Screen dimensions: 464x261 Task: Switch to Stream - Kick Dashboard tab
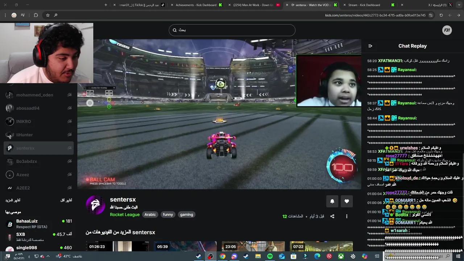(x=368, y=5)
